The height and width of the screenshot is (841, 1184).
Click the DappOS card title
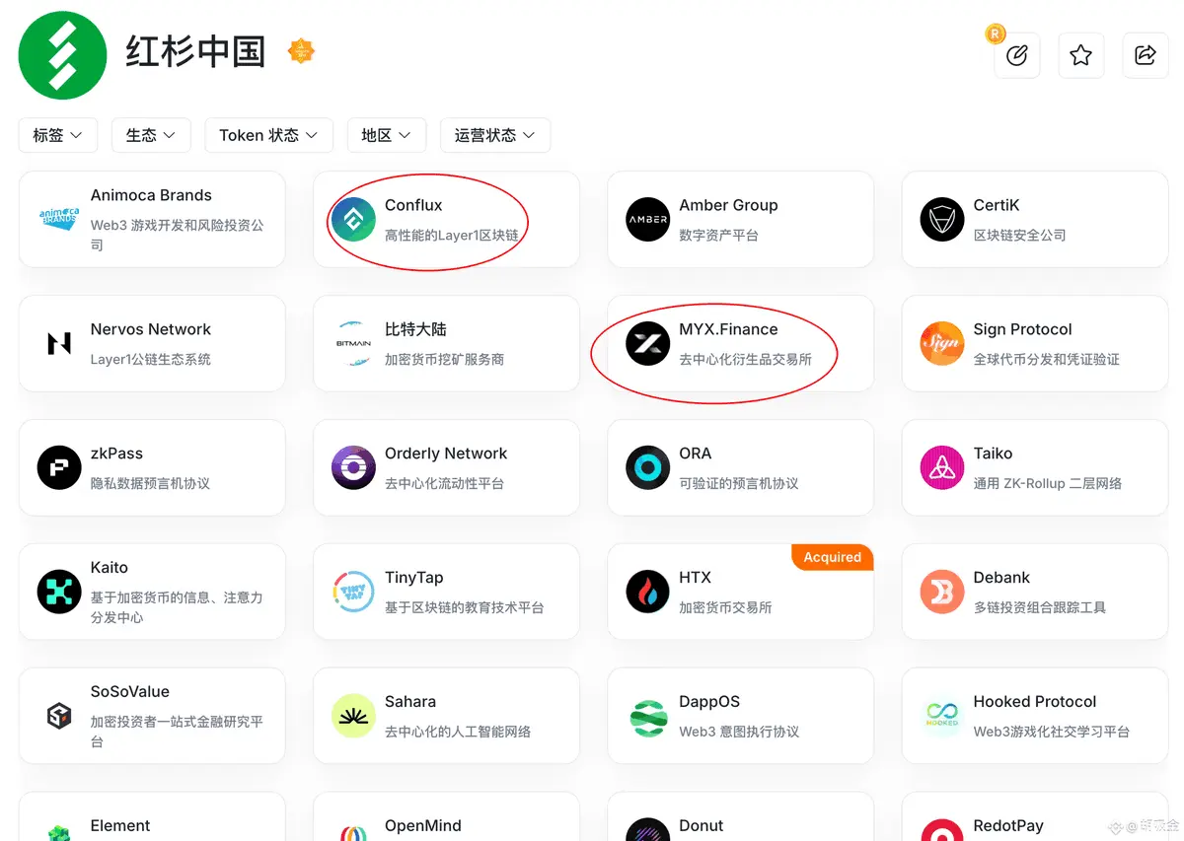pos(709,702)
